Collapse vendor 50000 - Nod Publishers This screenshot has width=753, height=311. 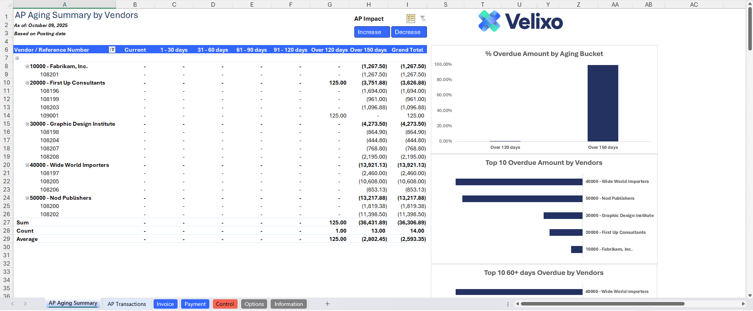(27, 198)
